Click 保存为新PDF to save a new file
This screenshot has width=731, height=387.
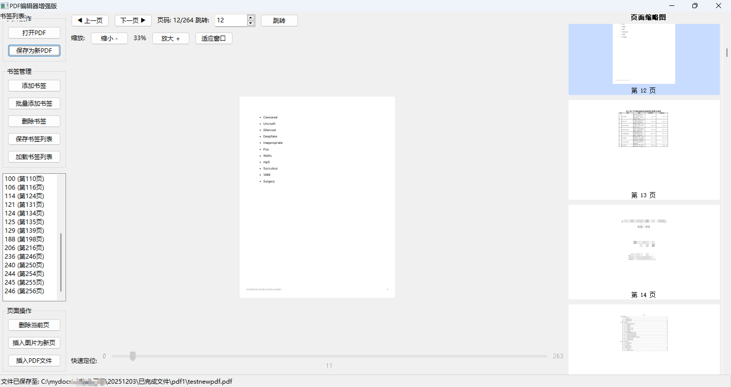[34, 51]
